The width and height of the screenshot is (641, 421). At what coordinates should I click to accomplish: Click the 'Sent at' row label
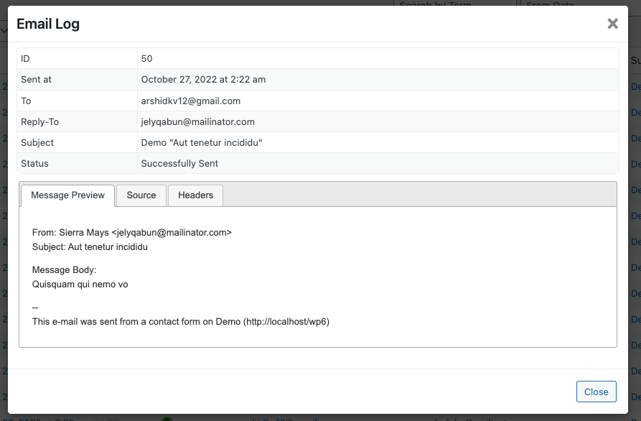click(x=36, y=79)
